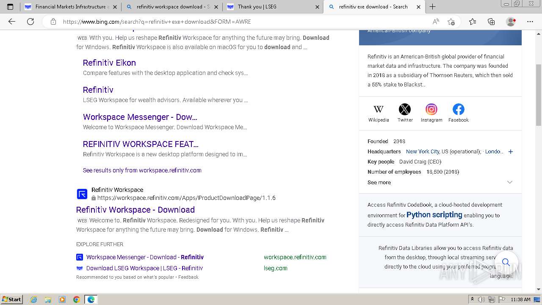Close the Financial Markets Infrastructure tab
The width and height of the screenshot is (542, 305).
click(x=115, y=7)
